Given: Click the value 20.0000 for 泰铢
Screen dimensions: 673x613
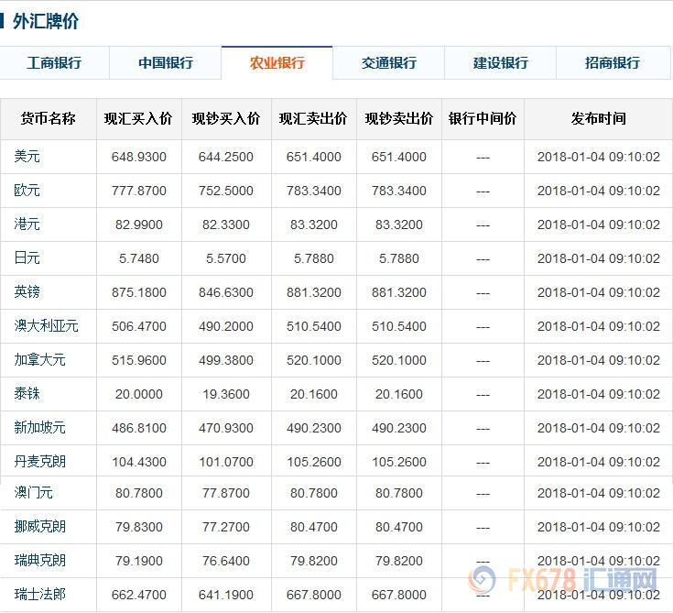Looking at the screenshot, I should click(138, 394).
